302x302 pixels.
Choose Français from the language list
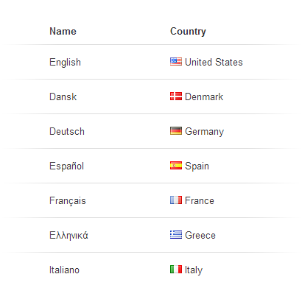[68, 201]
